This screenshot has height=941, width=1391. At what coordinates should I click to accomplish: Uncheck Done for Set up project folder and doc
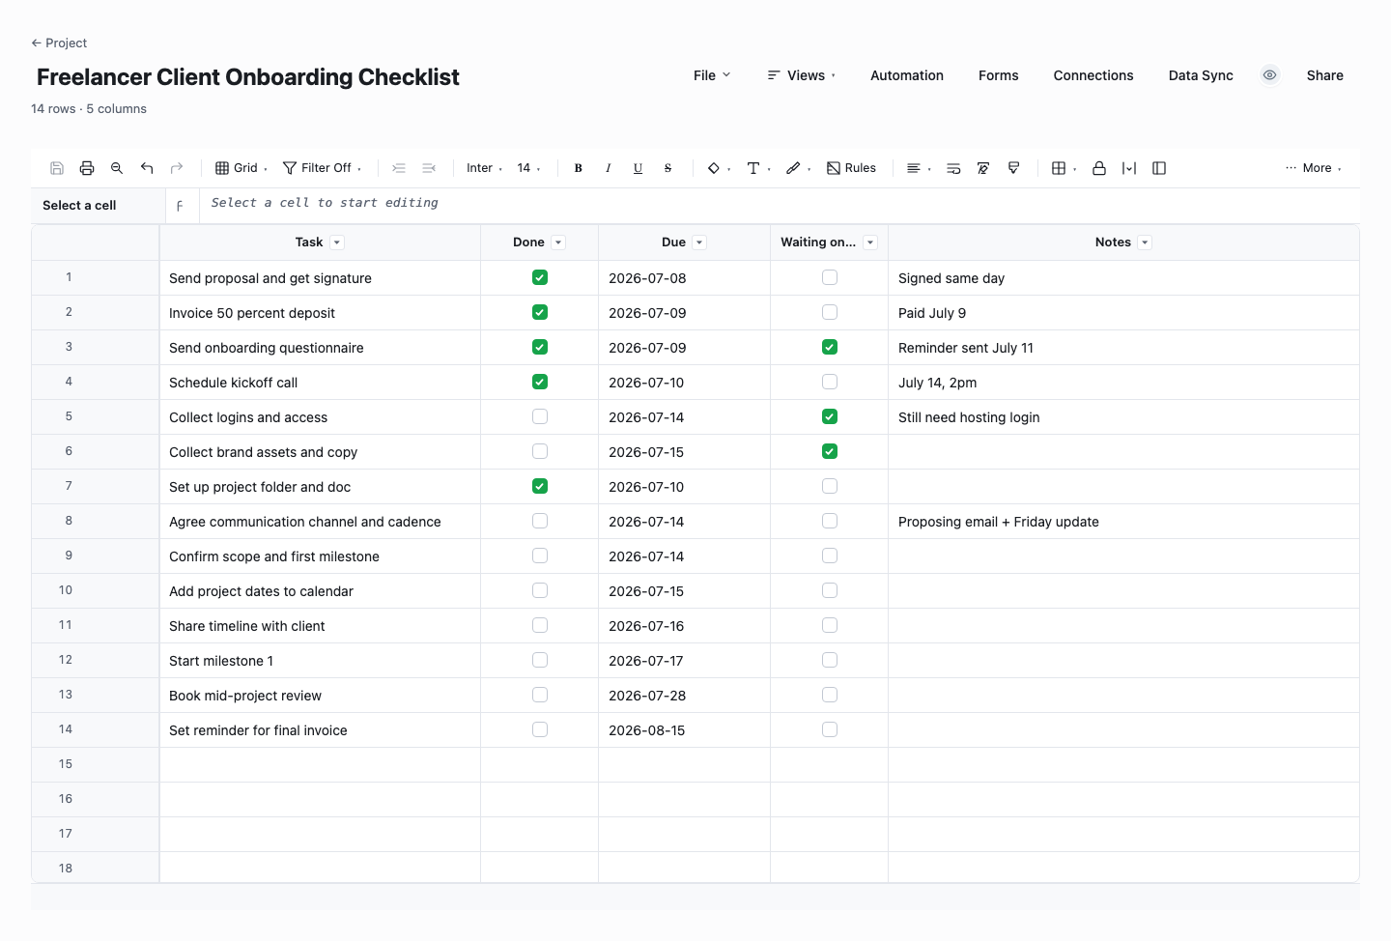[x=540, y=486]
